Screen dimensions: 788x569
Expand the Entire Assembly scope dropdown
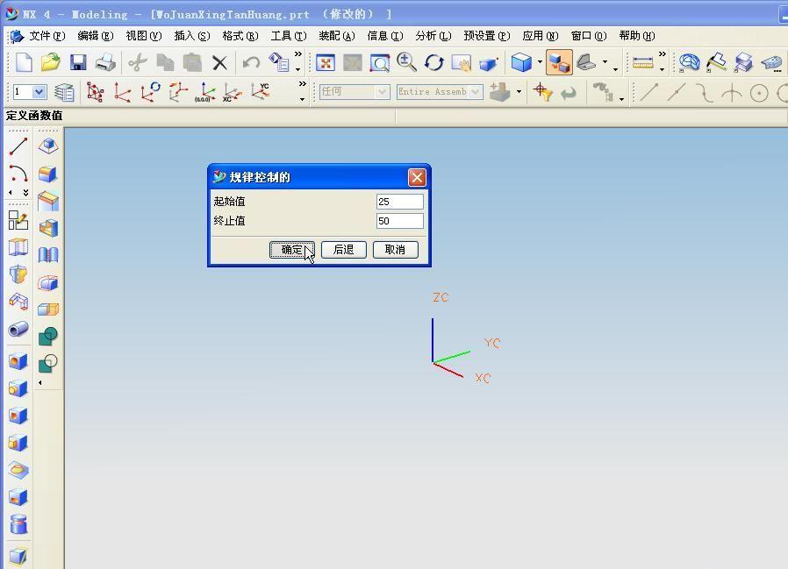click(x=476, y=92)
